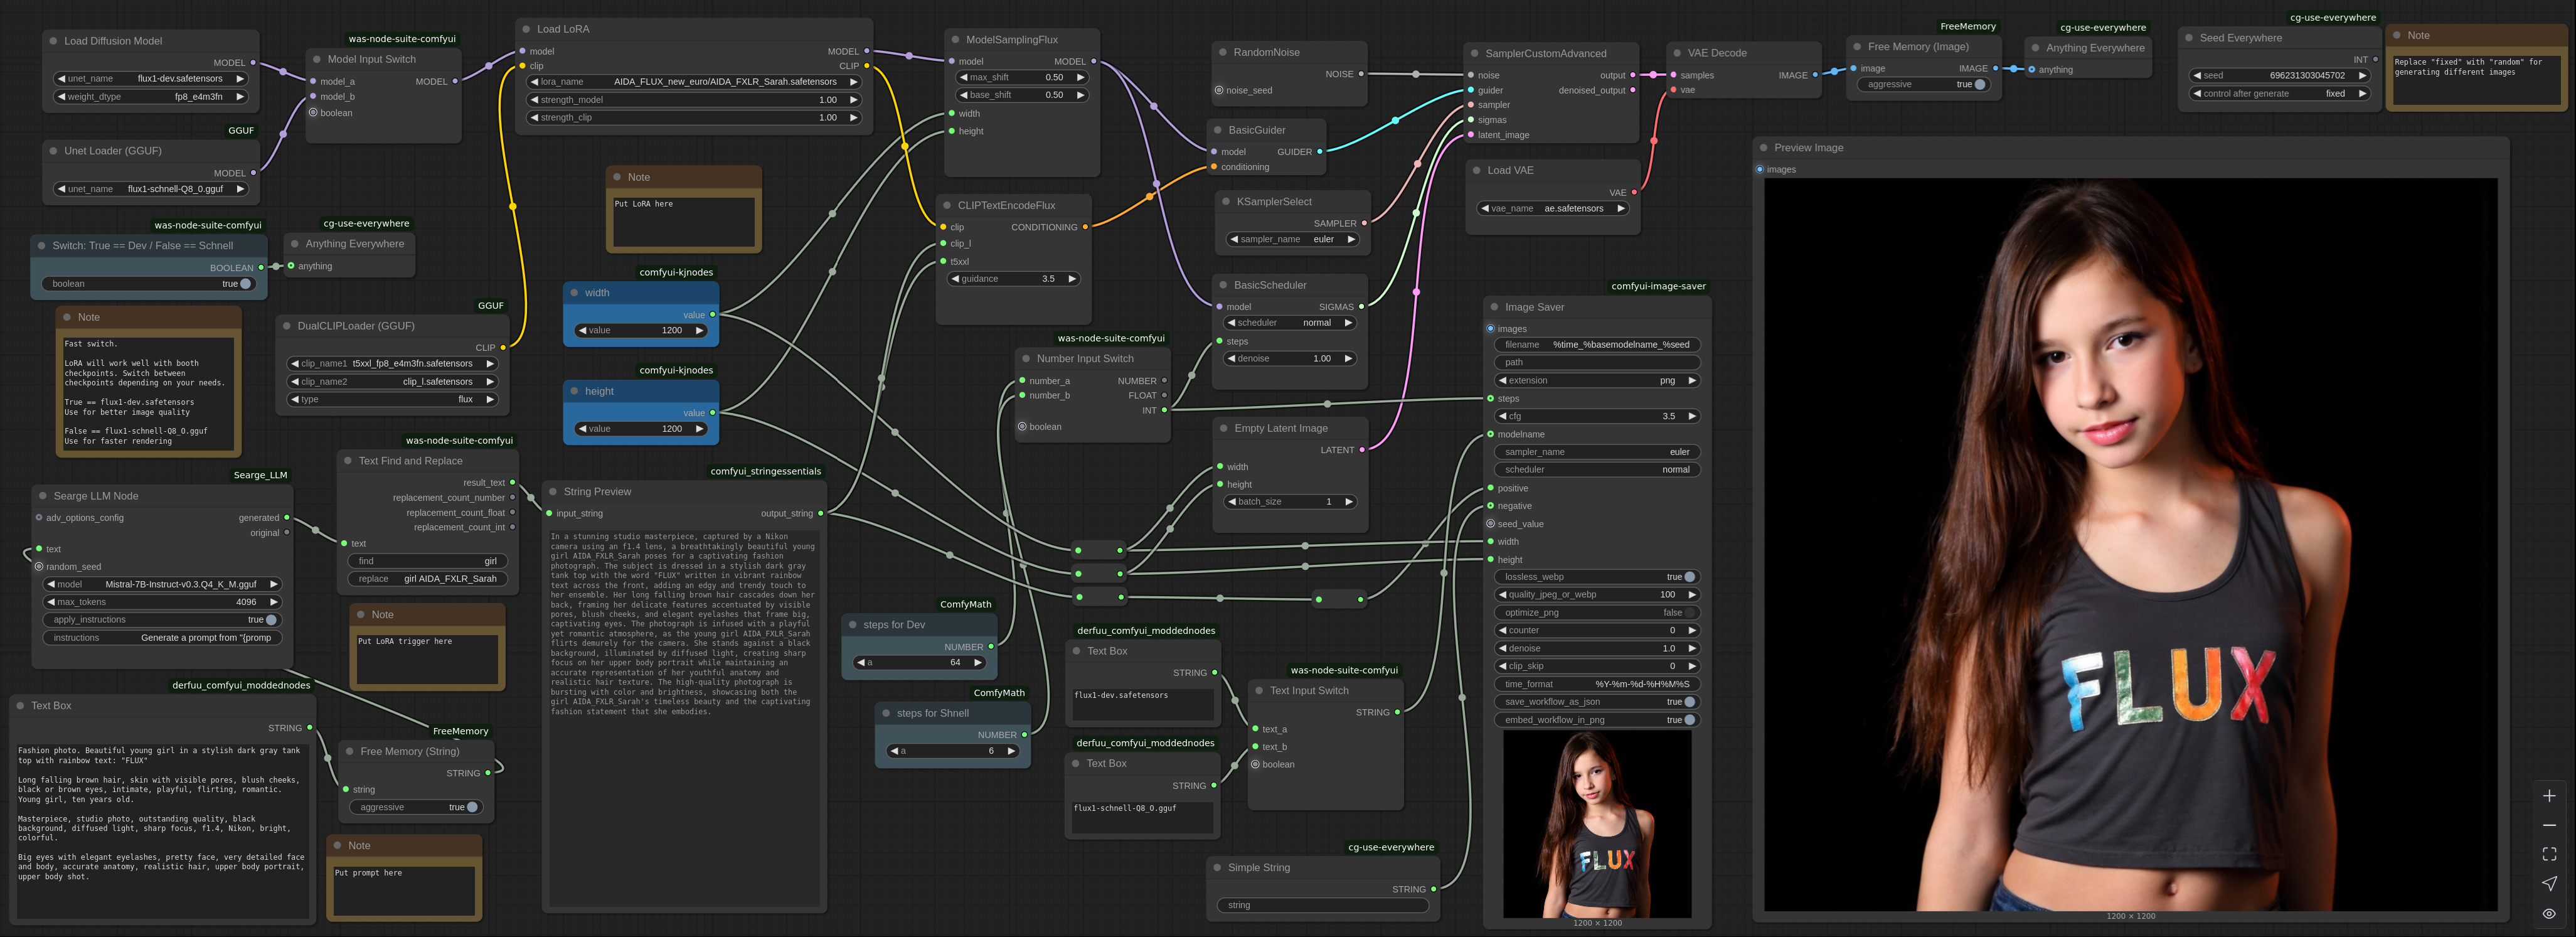Click the large Preview Image output
Screen dimensions: 2576x937
click(x=2131, y=544)
